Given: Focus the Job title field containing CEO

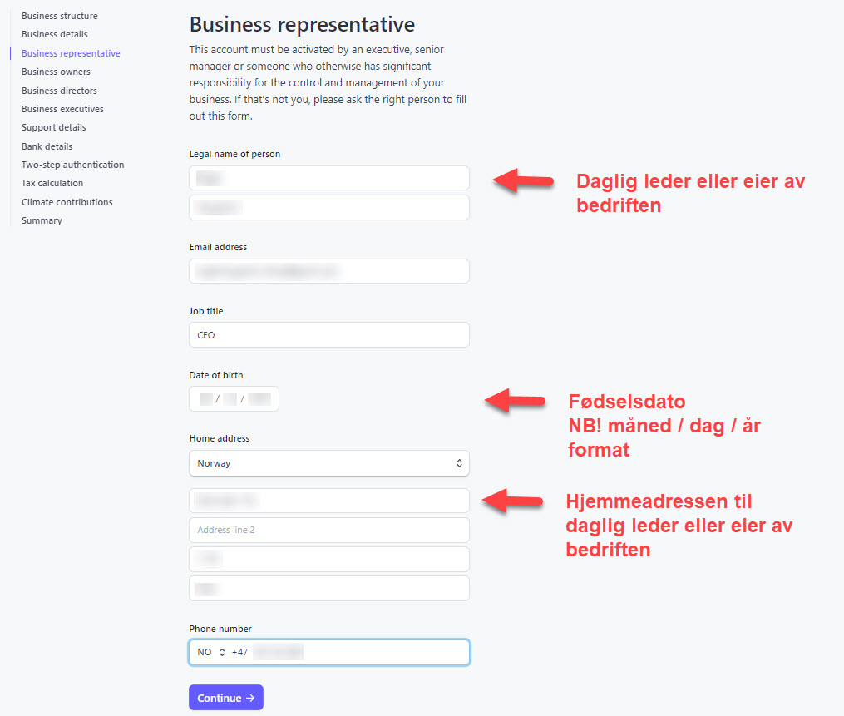Looking at the screenshot, I should pos(329,335).
